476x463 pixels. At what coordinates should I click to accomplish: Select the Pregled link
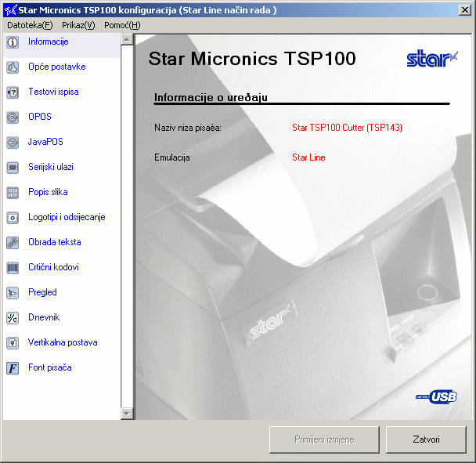[42, 292]
